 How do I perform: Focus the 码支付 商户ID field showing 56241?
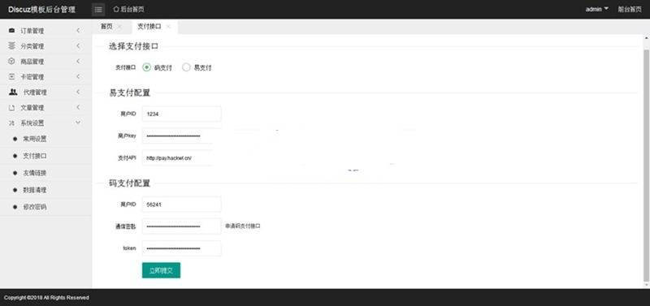coord(181,205)
